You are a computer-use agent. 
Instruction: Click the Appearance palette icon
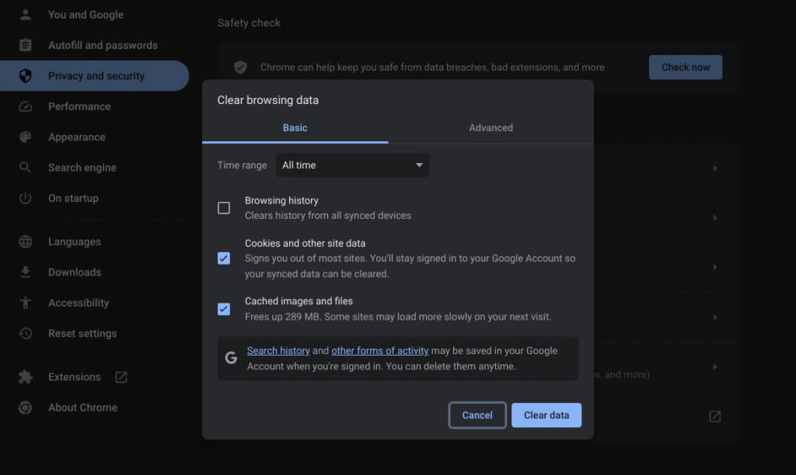click(26, 137)
